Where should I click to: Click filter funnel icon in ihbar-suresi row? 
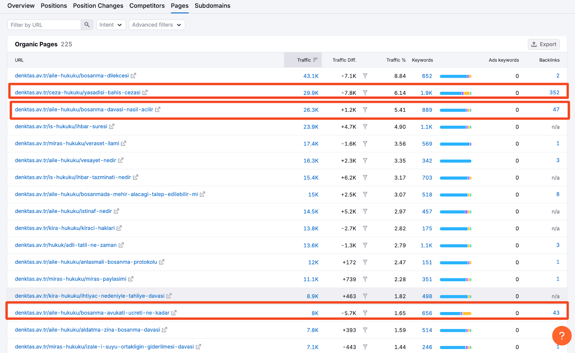(x=365, y=126)
